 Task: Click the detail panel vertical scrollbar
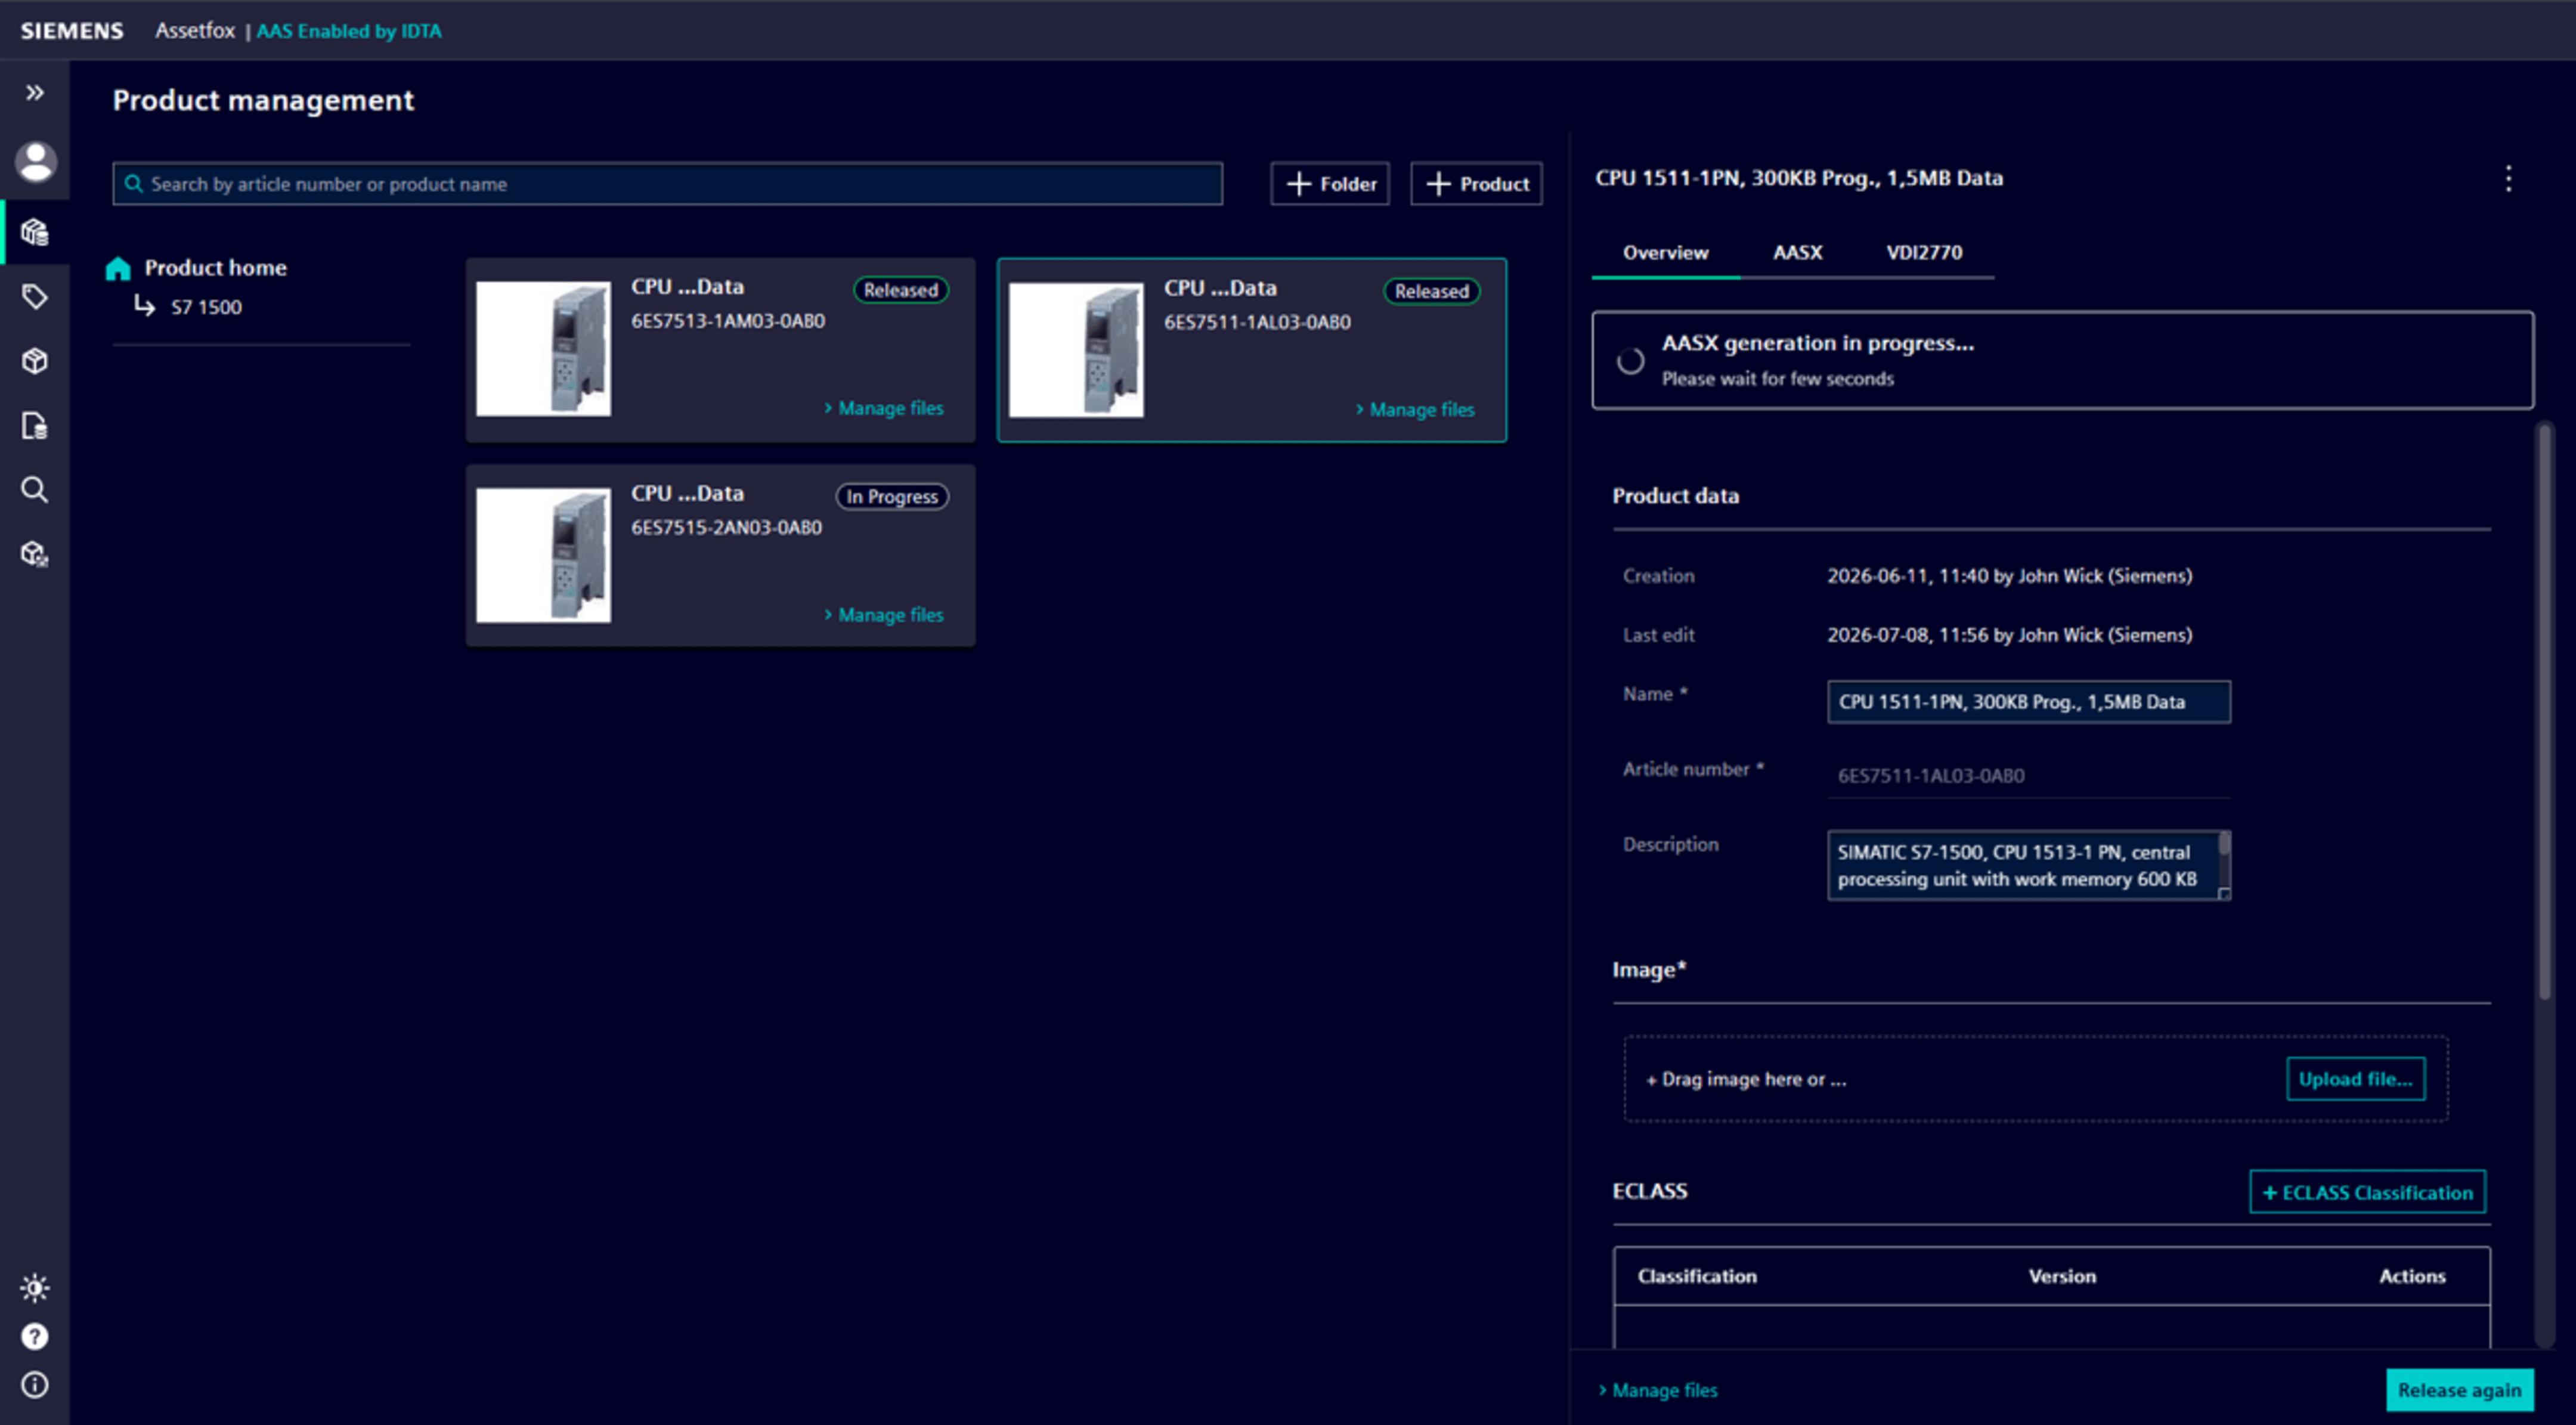[x=2544, y=712]
